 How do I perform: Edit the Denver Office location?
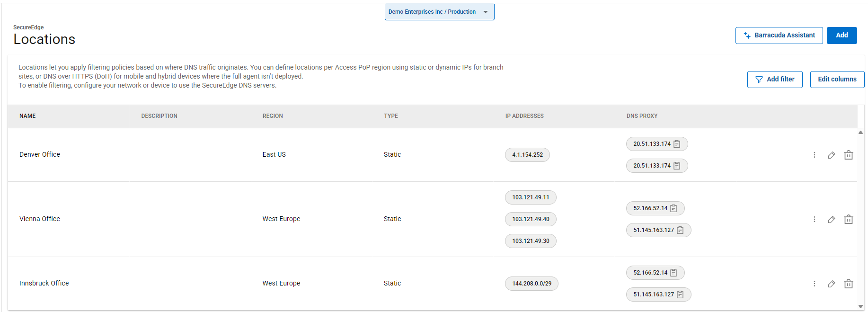[x=831, y=155]
